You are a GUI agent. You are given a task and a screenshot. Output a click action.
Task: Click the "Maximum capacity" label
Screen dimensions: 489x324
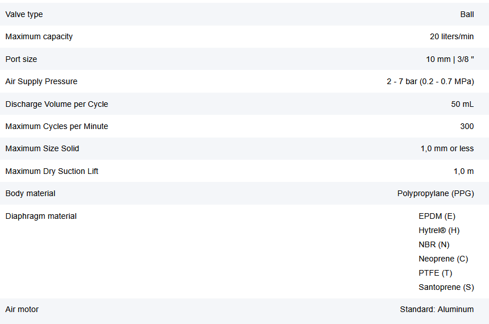(39, 36)
